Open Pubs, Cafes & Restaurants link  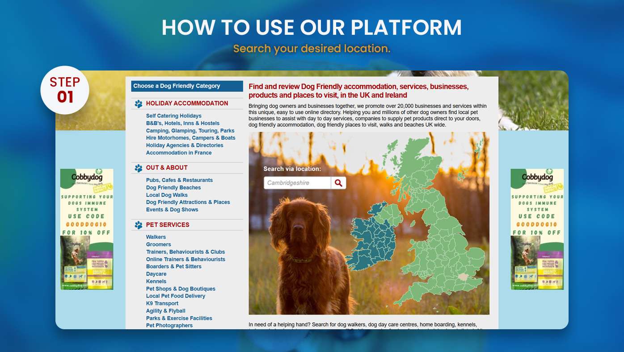pos(179,180)
